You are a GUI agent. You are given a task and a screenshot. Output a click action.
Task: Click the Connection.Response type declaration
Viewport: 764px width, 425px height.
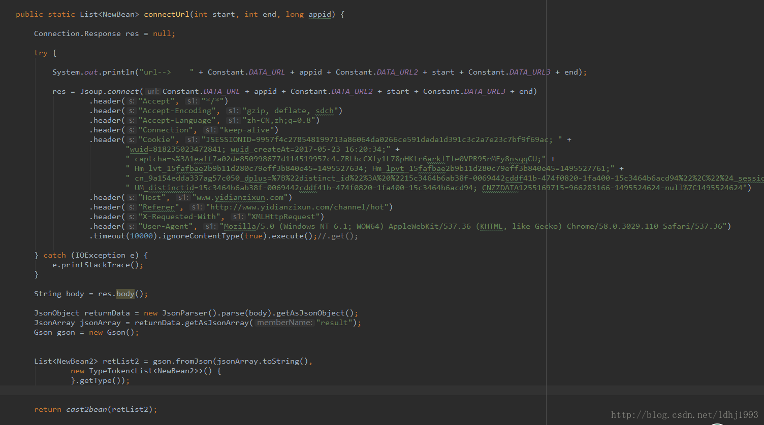coord(77,33)
